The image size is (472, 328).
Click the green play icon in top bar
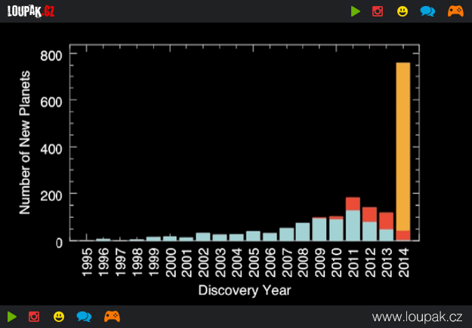(356, 11)
